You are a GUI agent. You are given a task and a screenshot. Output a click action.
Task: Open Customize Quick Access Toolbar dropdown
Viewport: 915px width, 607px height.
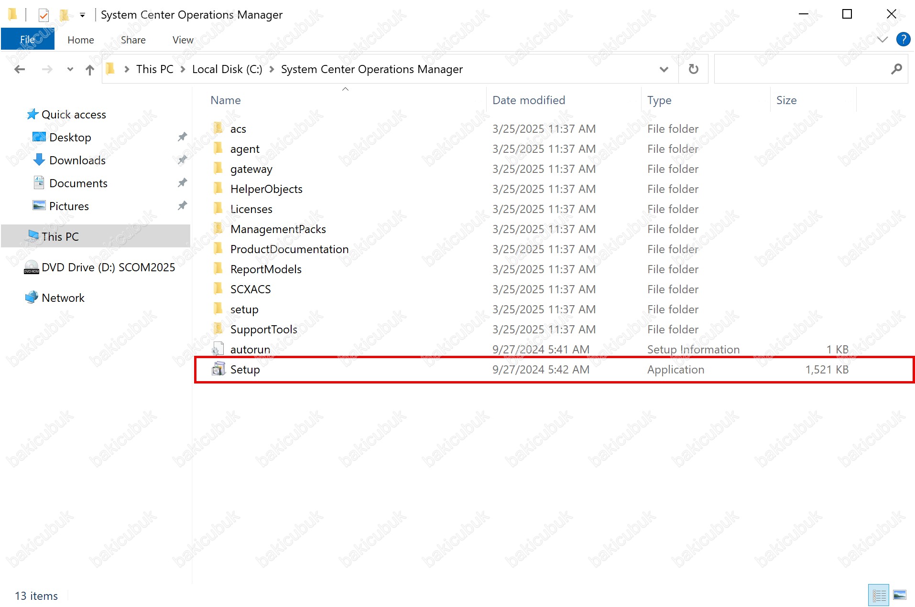pos(82,15)
